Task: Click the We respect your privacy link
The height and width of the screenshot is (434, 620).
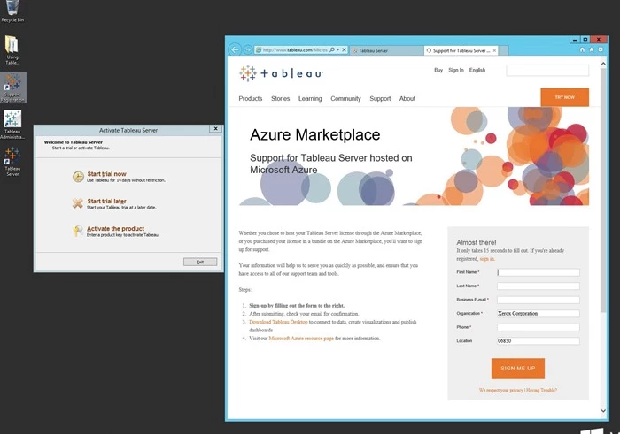Action: coord(501,390)
